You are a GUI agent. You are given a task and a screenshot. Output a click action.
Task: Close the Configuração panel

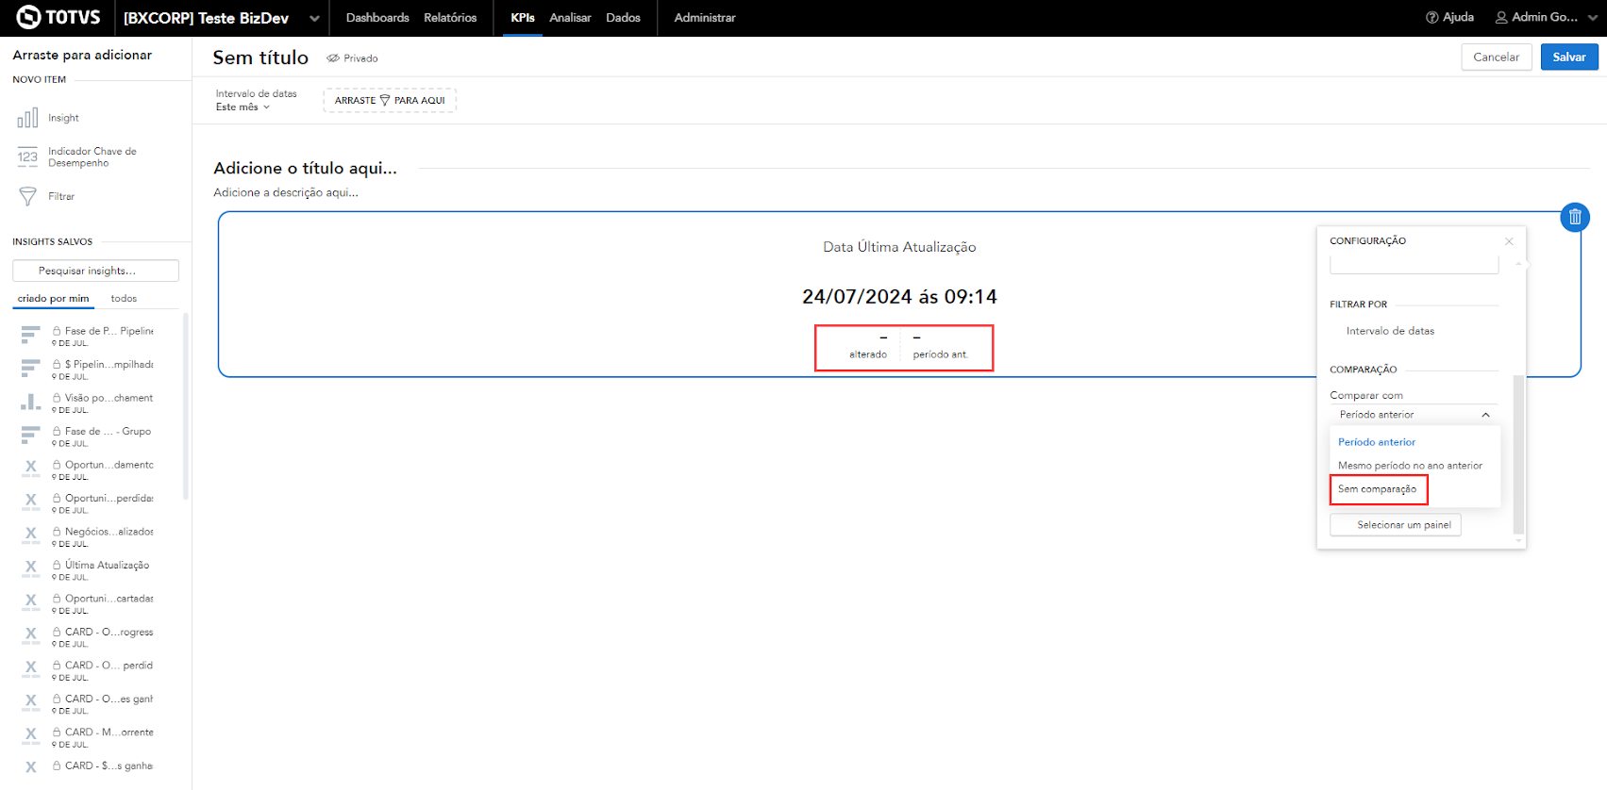coord(1509,241)
